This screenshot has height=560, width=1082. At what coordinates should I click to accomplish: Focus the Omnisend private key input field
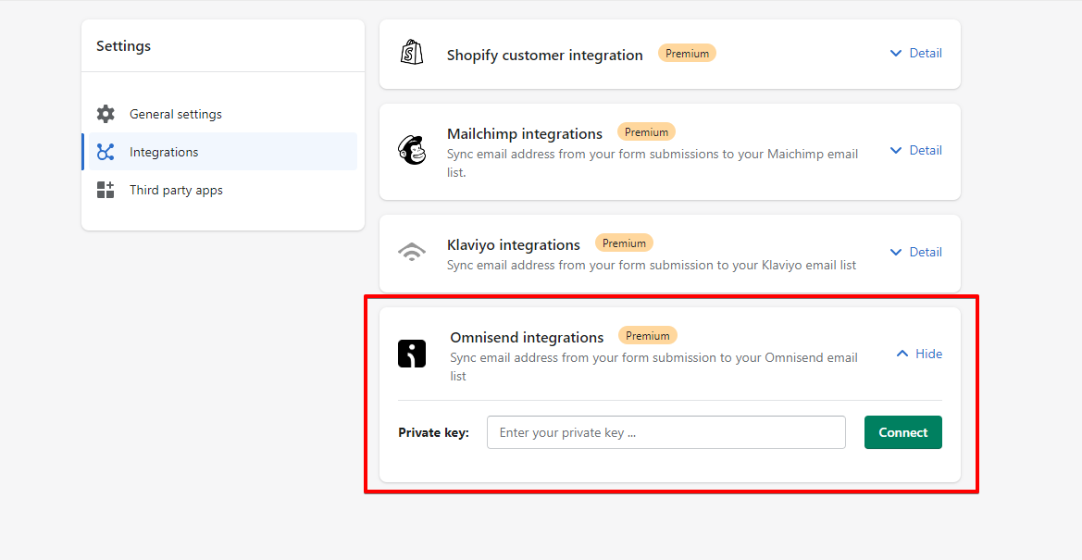coord(665,432)
